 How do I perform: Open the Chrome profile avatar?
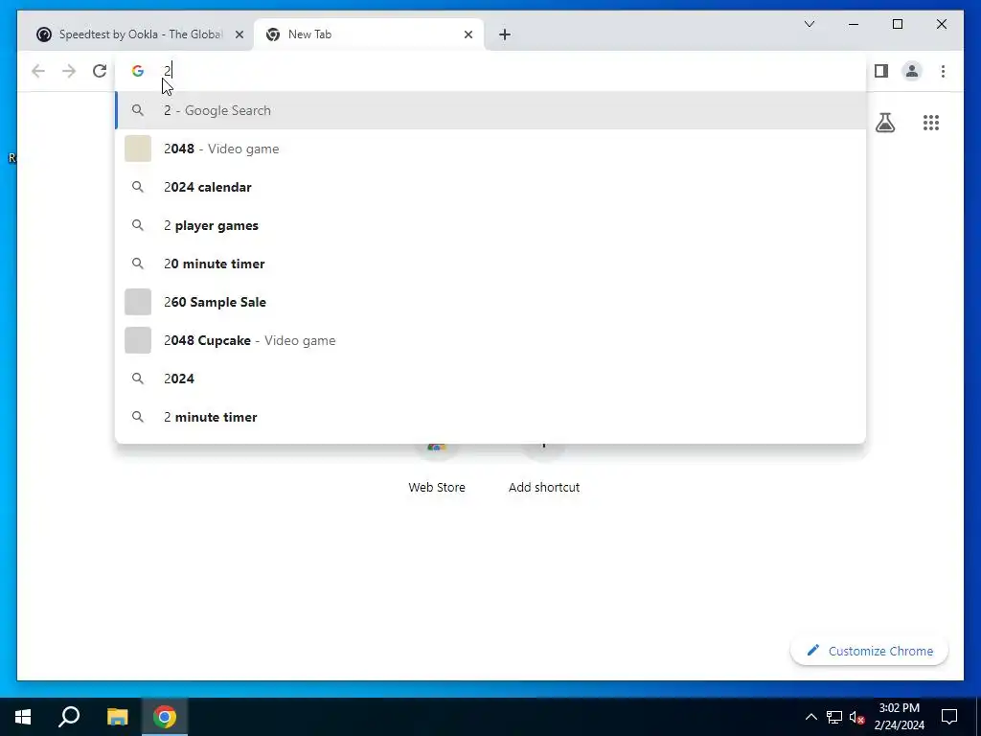point(912,71)
